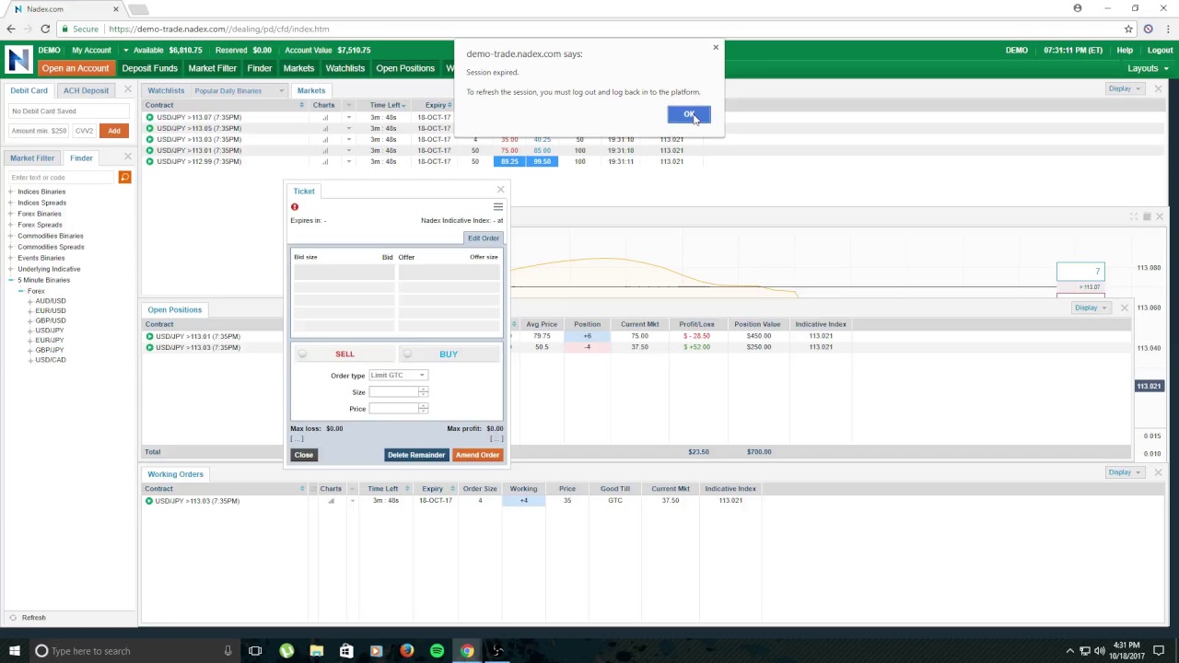This screenshot has height=663, width=1179.
Task: Click the Nadex logo
Action: point(18,59)
